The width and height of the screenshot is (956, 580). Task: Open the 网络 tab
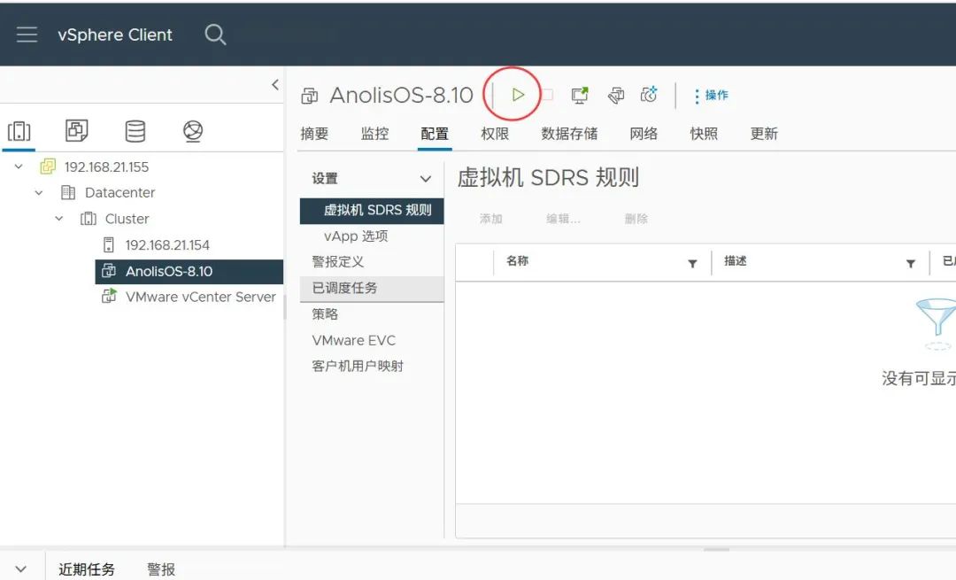(x=644, y=134)
